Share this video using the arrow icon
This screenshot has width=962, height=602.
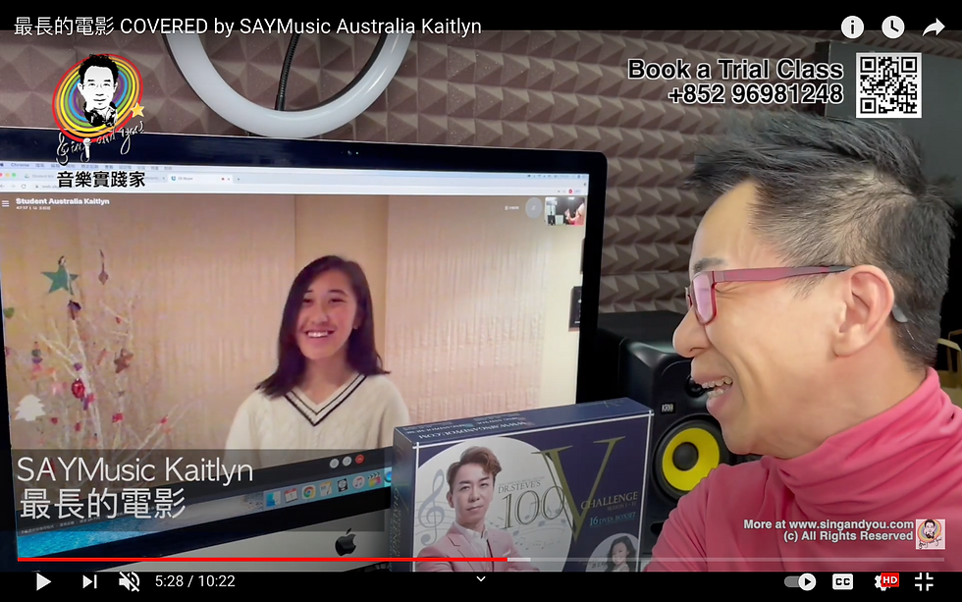(934, 27)
